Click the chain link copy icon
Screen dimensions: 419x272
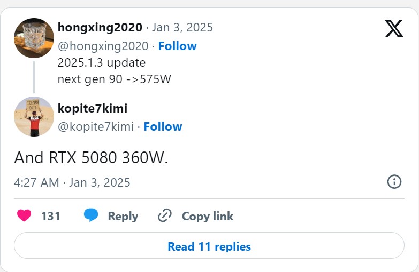pyautogui.click(x=165, y=215)
